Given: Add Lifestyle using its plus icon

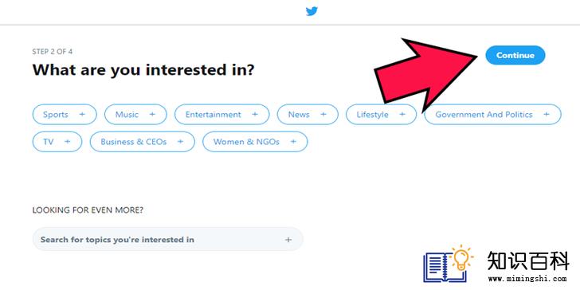Looking at the screenshot, I should [402, 114].
